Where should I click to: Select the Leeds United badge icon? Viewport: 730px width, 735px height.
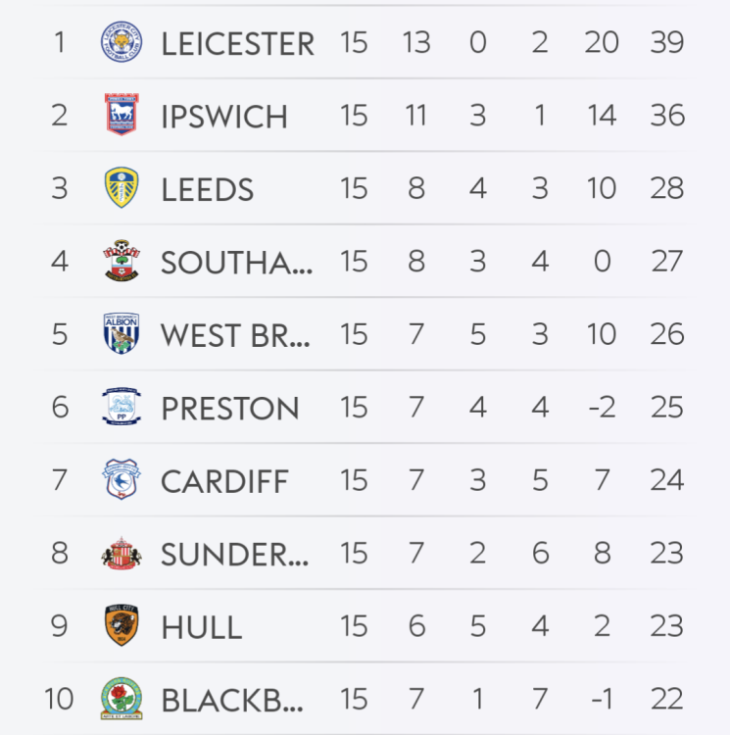click(122, 188)
